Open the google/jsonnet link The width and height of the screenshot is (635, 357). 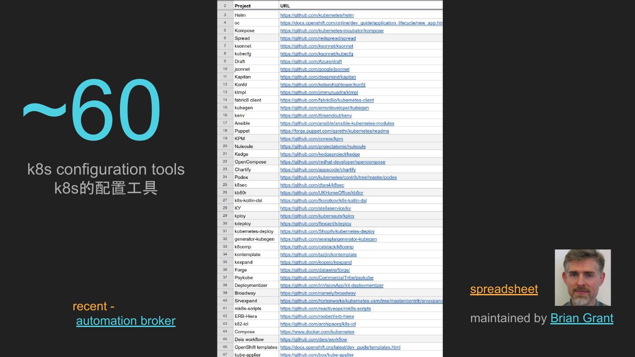[x=314, y=69]
